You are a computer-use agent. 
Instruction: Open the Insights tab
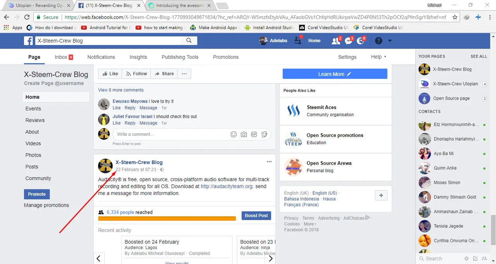pyautogui.click(x=138, y=57)
